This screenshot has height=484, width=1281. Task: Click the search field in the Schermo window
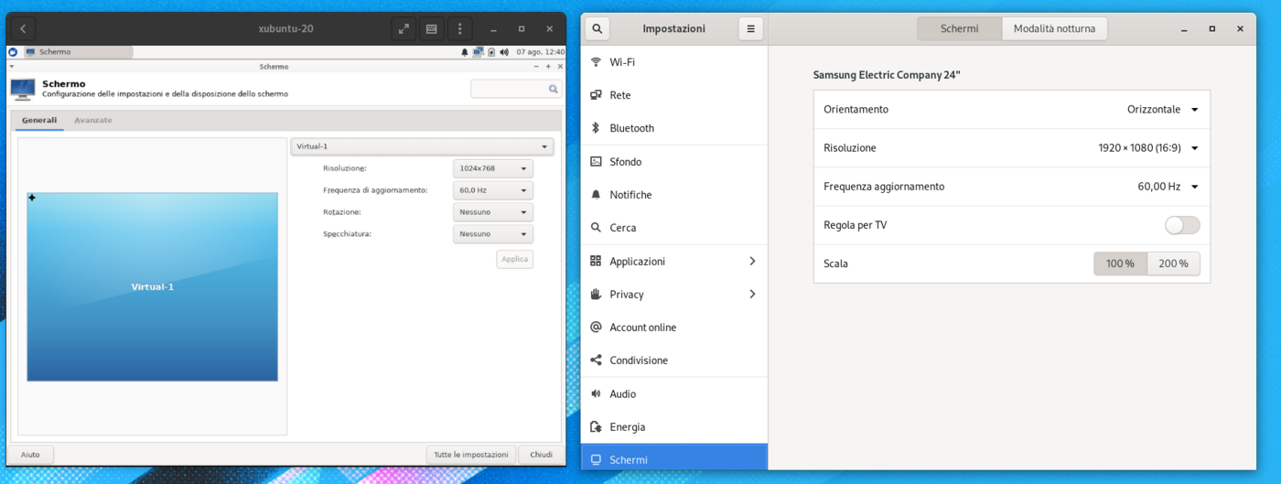tap(509, 89)
